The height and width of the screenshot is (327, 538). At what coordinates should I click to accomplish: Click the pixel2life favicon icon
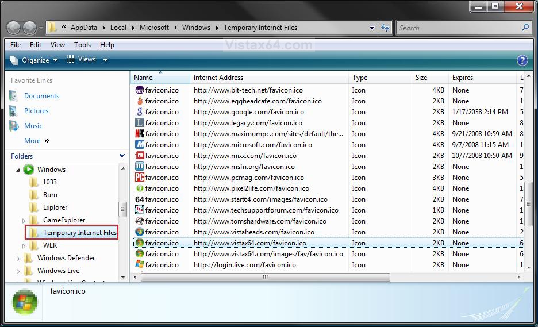[140, 188]
